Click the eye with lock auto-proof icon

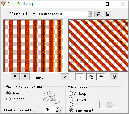click(x=91, y=77)
